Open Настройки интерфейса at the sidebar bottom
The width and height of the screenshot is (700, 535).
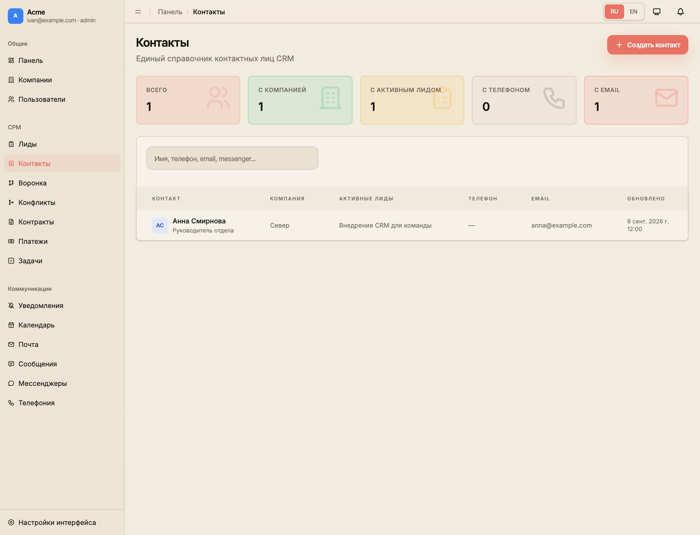pos(62,522)
